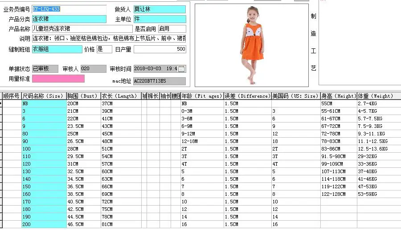Click the orange dress product image

coord(252,45)
